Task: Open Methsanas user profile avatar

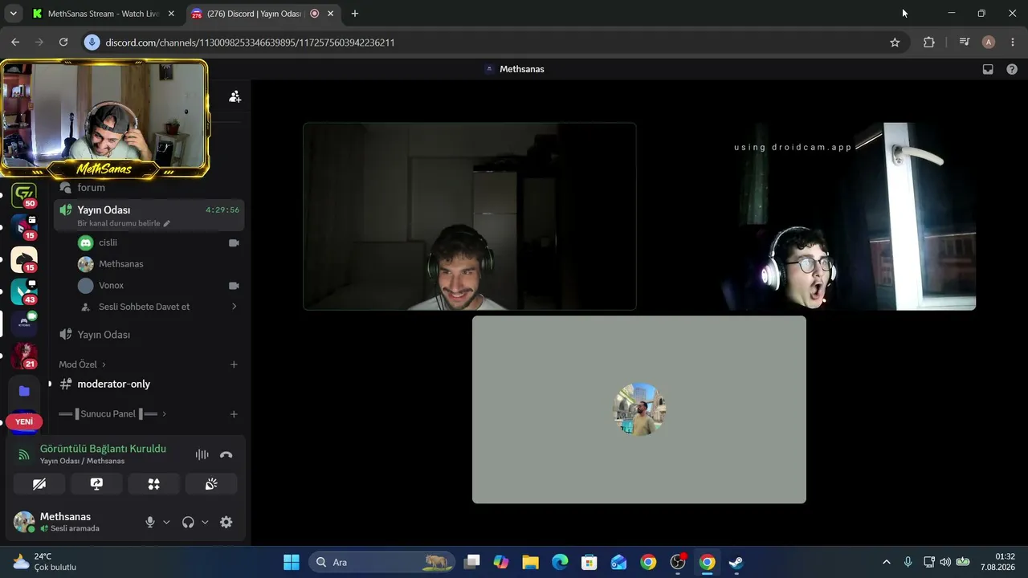Action: coord(24,522)
